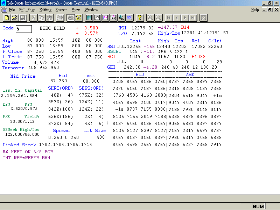Click the bid queue entry 975K( 32)

[x=91, y=95]
